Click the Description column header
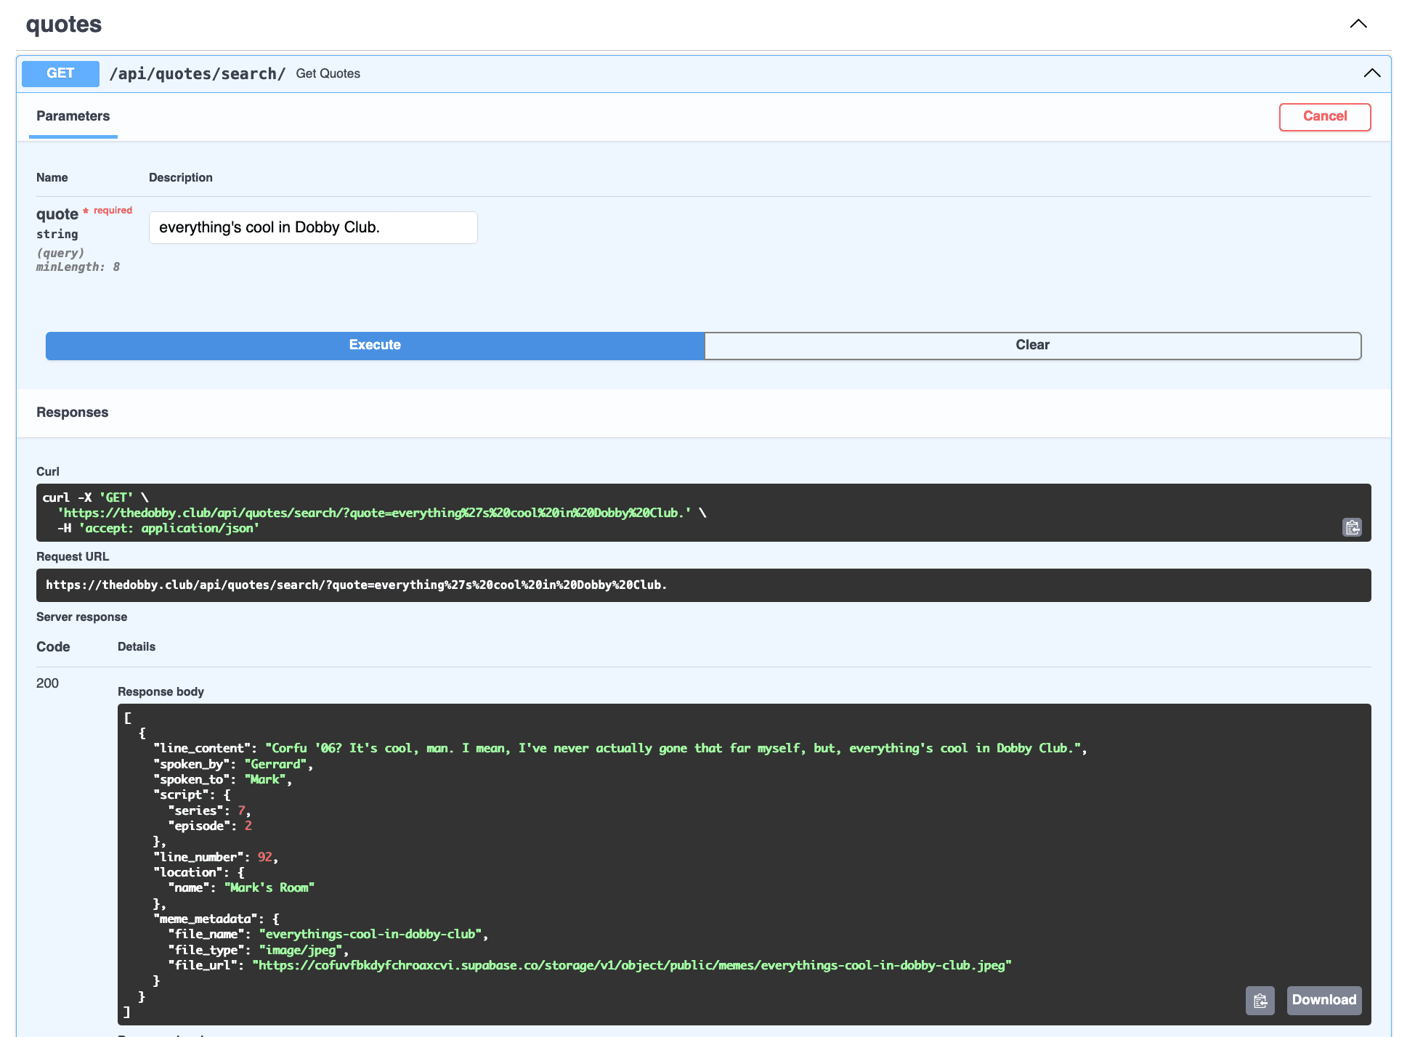1415x1037 pixels. (181, 178)
